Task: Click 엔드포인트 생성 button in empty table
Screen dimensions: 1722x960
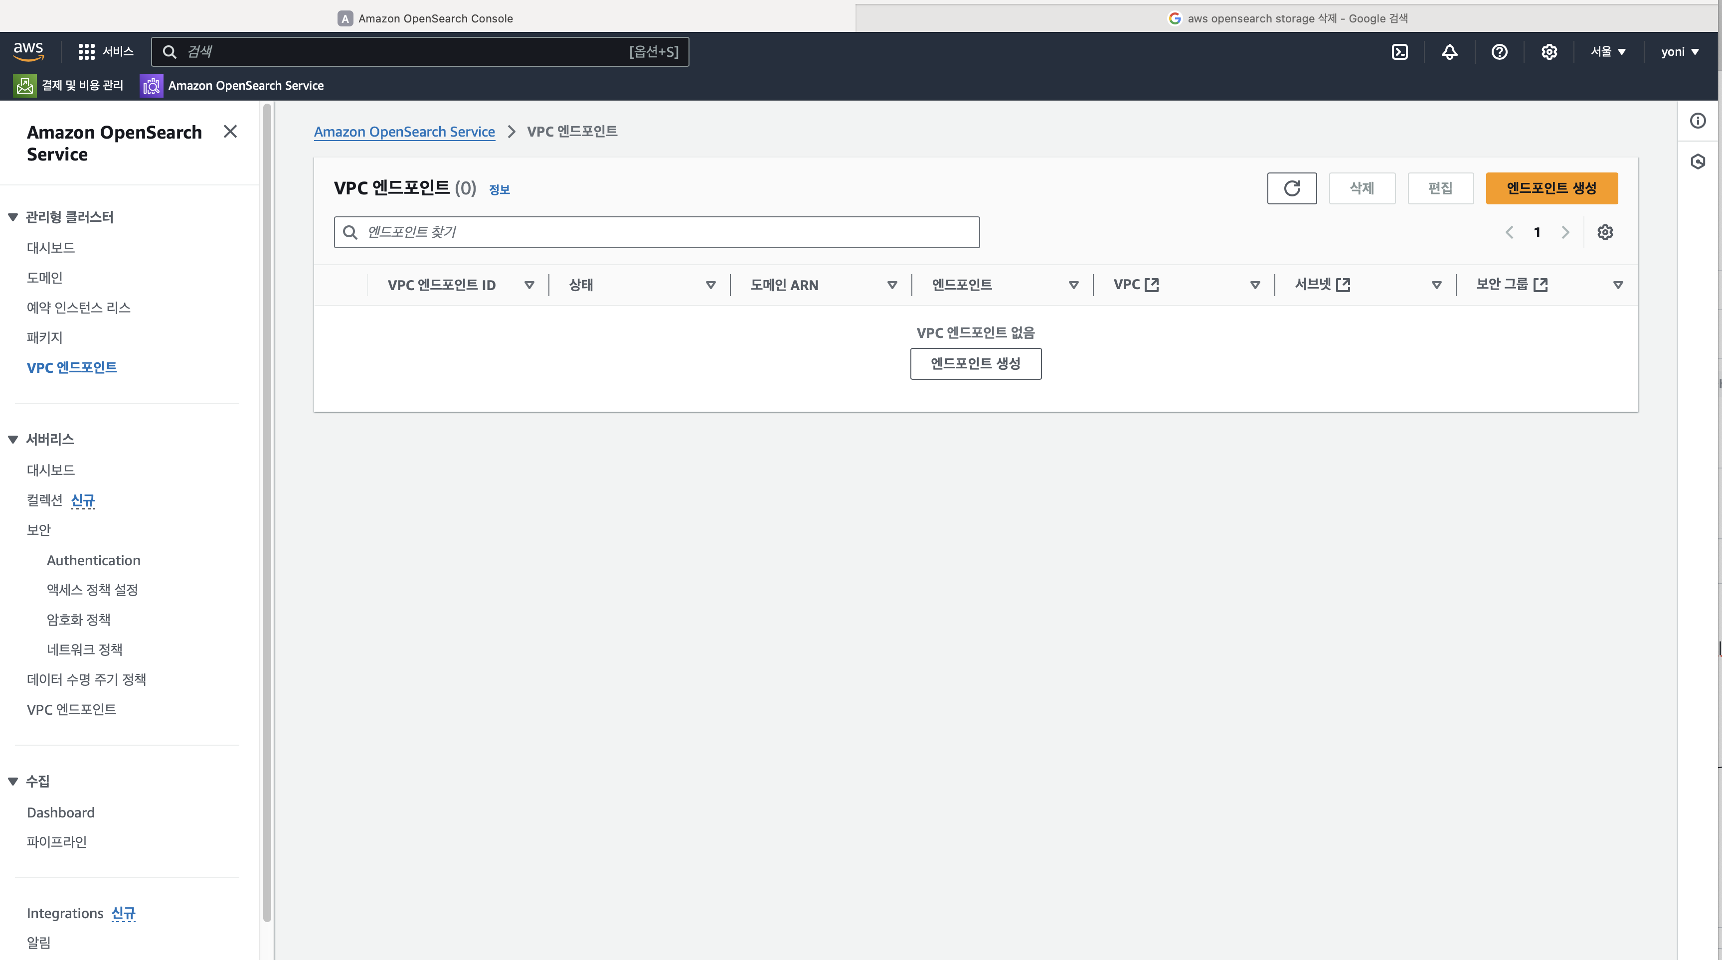Action: pyautogui.click(x=975, y=364)
